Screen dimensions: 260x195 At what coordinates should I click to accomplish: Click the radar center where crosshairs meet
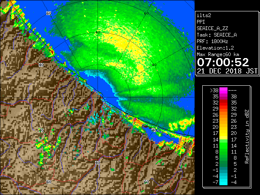tap(97, 97)
